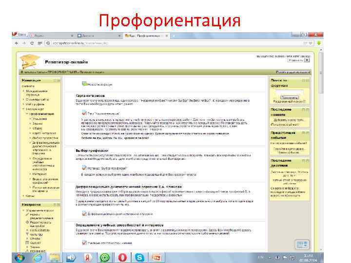This screenshot has width=351, height=263.
Task: Click the "Выбор профессии" quiz icon
Action: [84, 168]
